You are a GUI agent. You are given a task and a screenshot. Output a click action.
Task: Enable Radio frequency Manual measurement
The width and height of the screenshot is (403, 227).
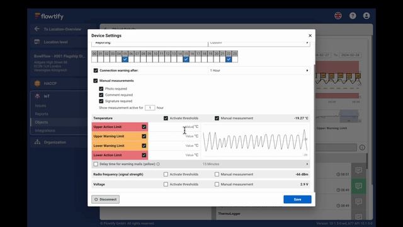coord(217,174)
